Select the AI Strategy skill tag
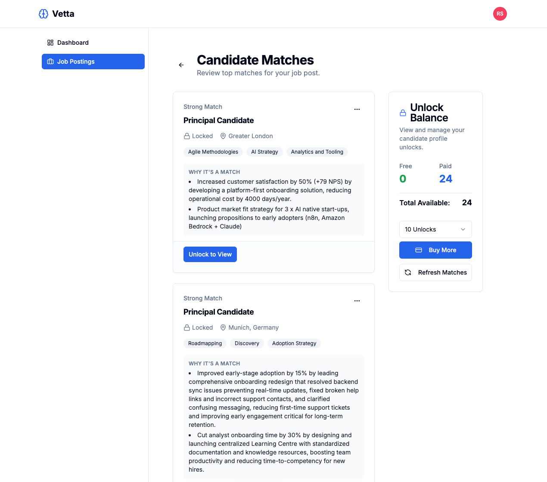The width and height of the screenshot is (547, 482). coord(264,151)
